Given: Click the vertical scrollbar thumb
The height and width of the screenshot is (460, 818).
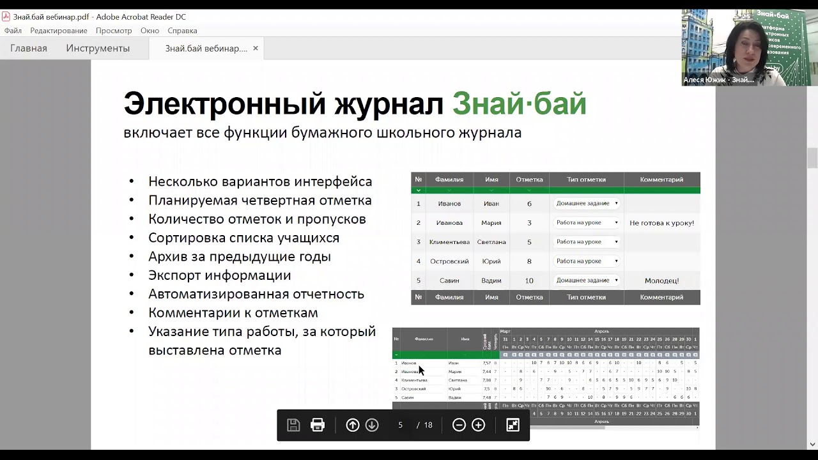Looking at the screenshot, I should [x=812, y=157].
